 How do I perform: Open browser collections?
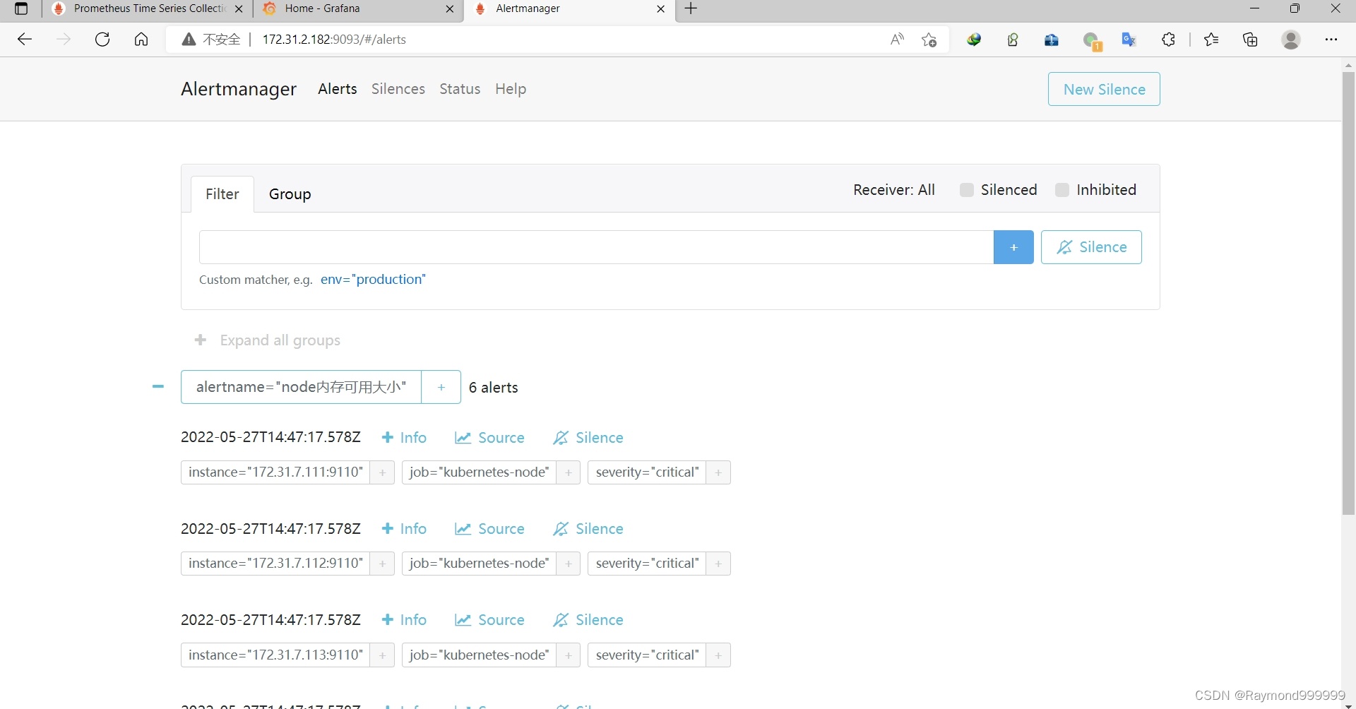tap(1251, 40)
